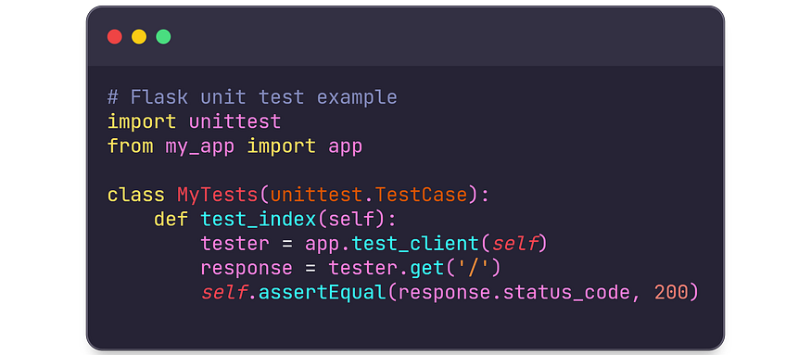Click the 'assertEqual' method name
The image size is (811, 355).
click(322, 293)
